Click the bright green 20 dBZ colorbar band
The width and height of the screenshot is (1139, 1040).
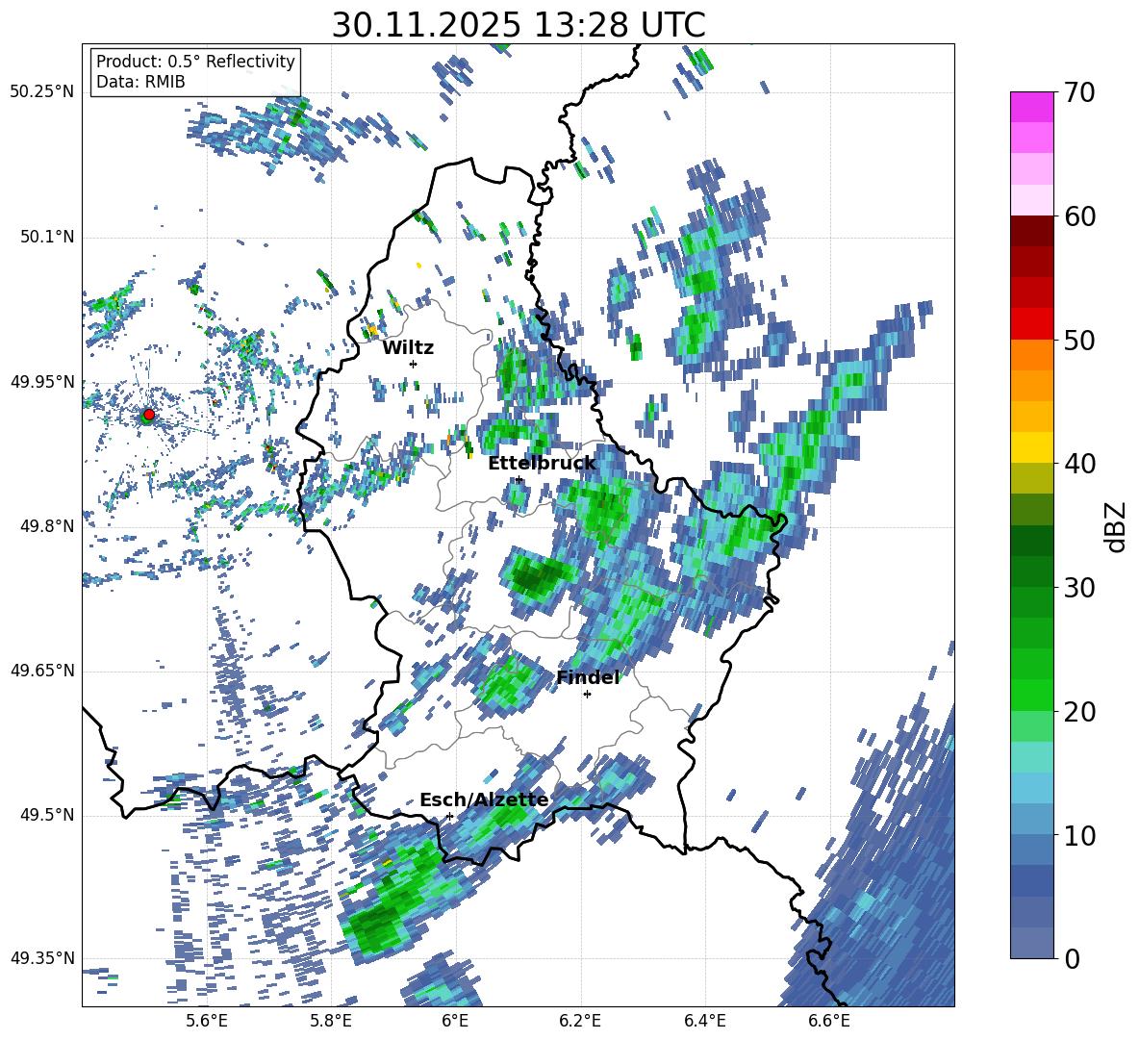[1031, 695]
